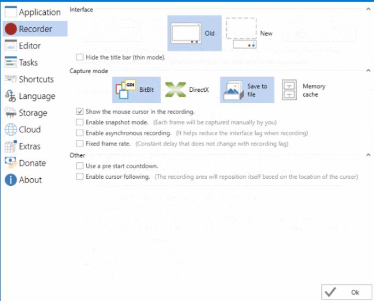
Task: Choose DirectX capture mode
Action: tap(187, 90)
